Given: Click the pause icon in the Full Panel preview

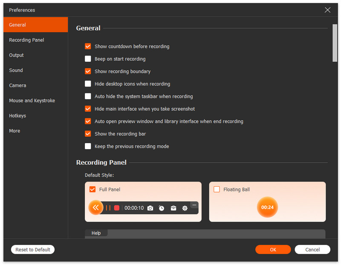Looking at the screenshot, I should 108,208.
